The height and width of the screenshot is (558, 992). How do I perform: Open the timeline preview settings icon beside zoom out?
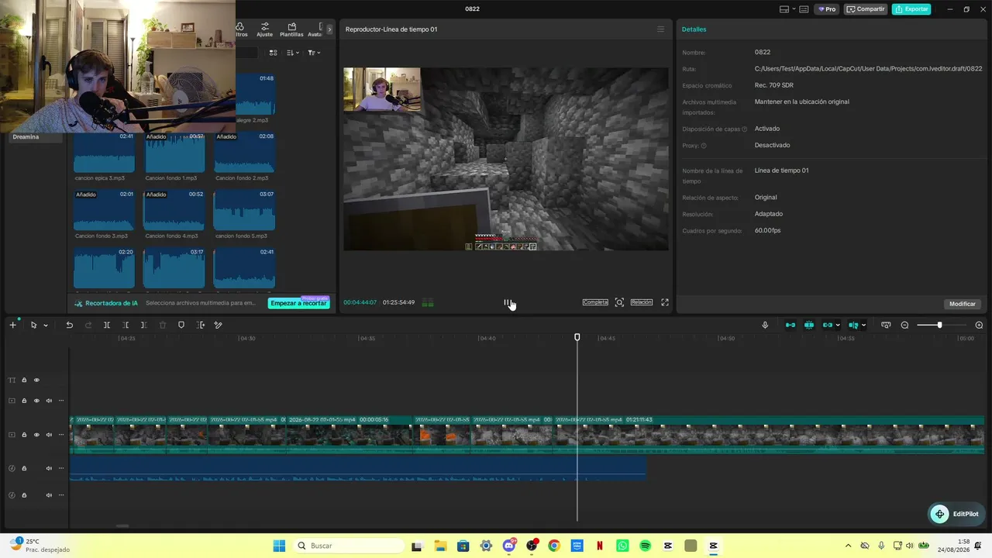(886, 325)
